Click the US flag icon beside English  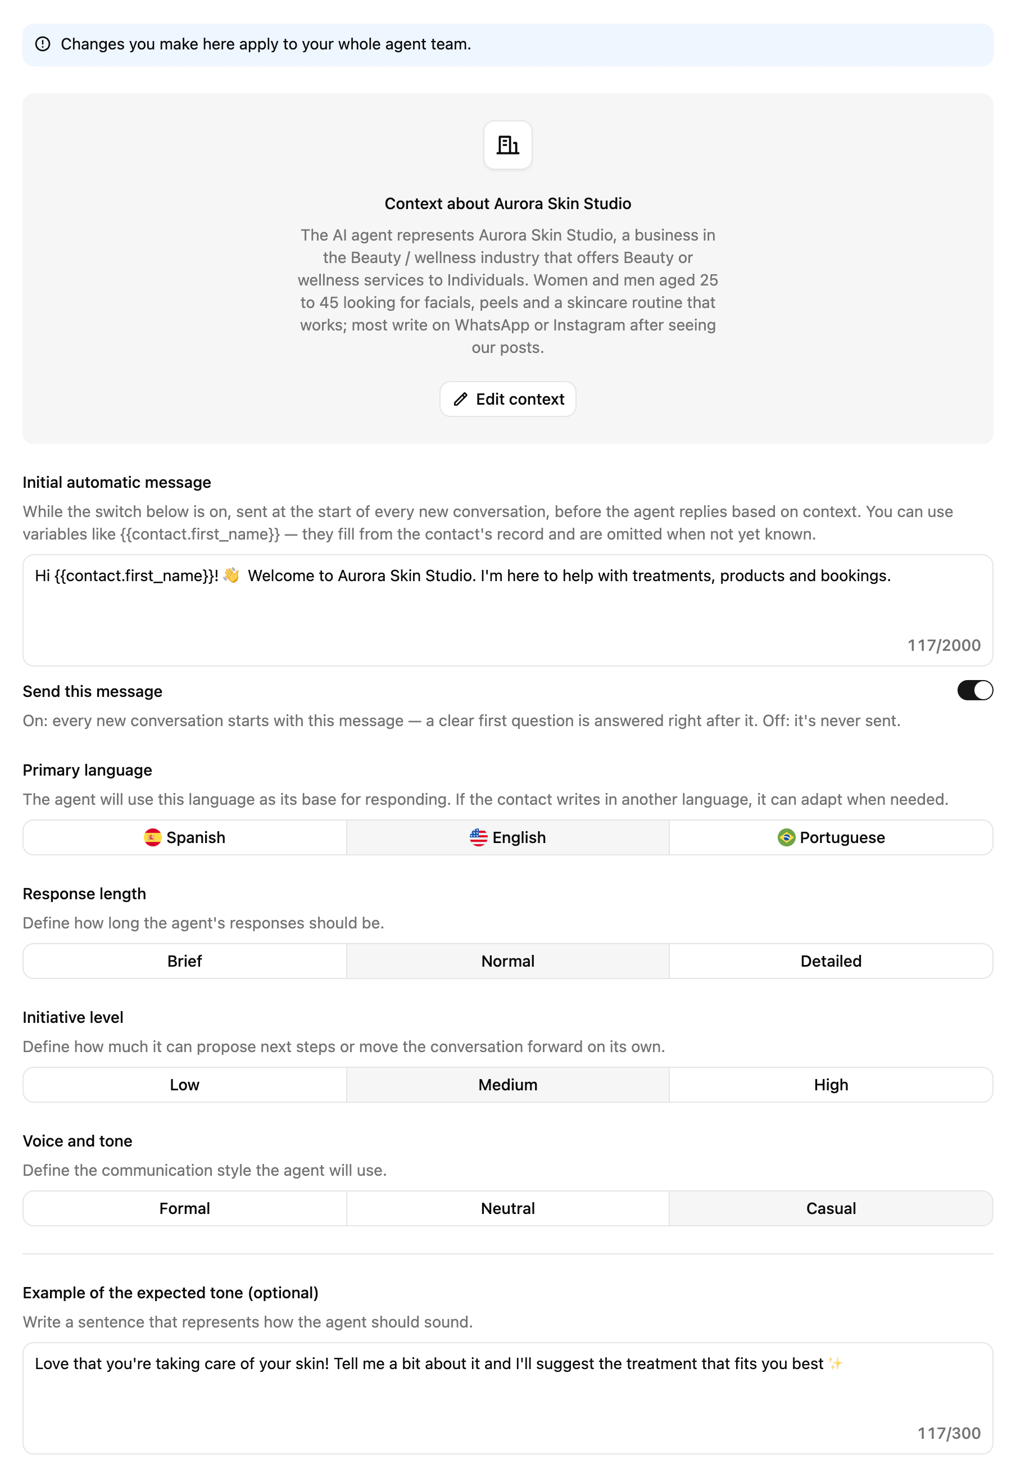[478, 837]
